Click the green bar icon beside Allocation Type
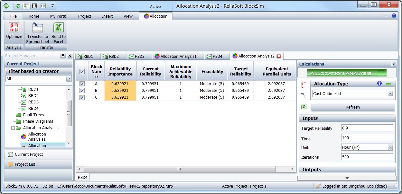The image size is (402, 194). click(x=388, y=84)
